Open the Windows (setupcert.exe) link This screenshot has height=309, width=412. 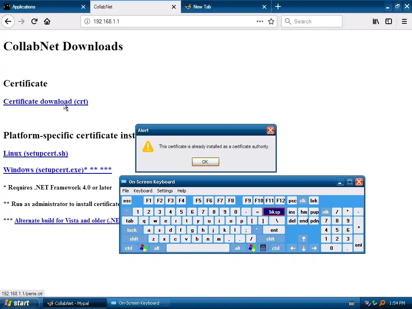[57, 169]
